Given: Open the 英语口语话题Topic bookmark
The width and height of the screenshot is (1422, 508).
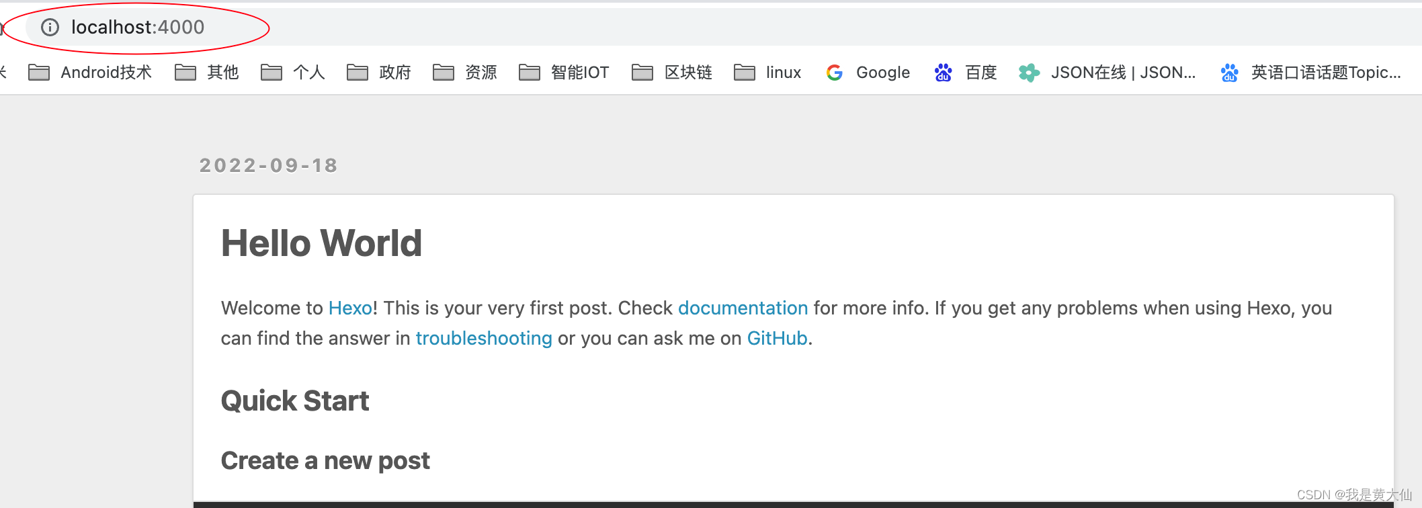Looking at the screenshot, I should 1311,73.
